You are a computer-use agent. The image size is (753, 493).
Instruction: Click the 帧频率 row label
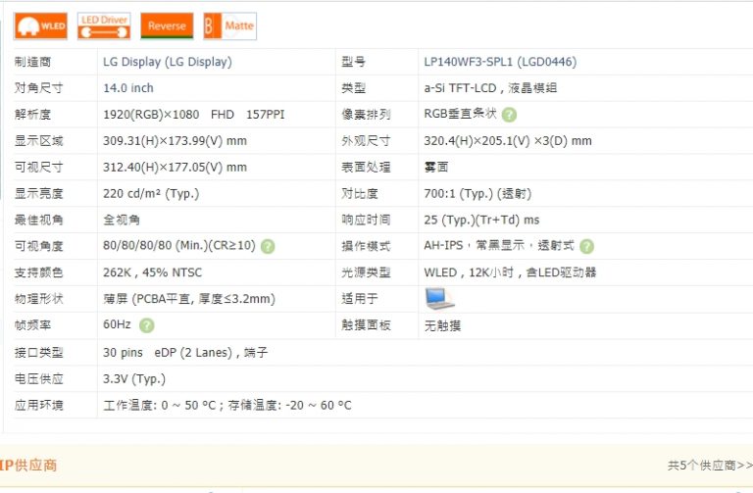point(32,325)
